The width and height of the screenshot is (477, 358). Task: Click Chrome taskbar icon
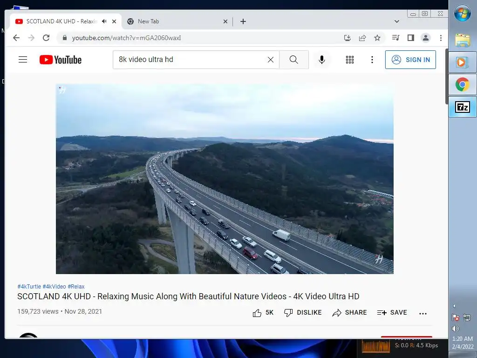tap(463, 85)
